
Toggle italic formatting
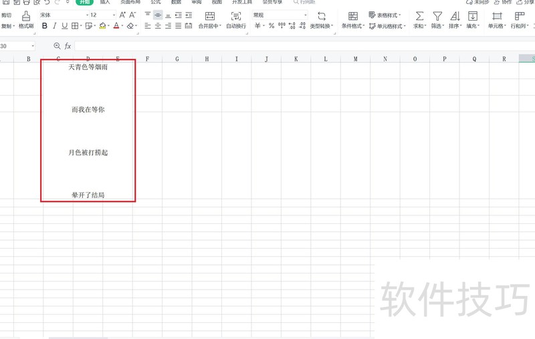(55, 26)
